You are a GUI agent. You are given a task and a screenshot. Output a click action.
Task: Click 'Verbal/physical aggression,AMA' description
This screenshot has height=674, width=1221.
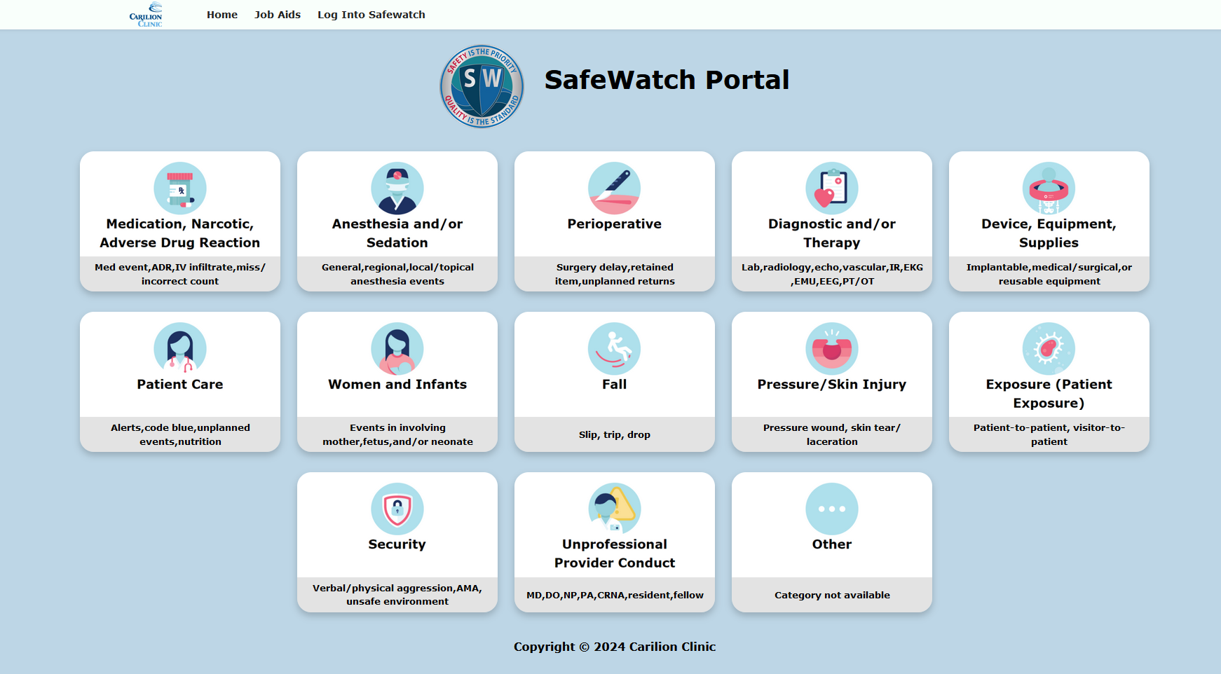397,595
